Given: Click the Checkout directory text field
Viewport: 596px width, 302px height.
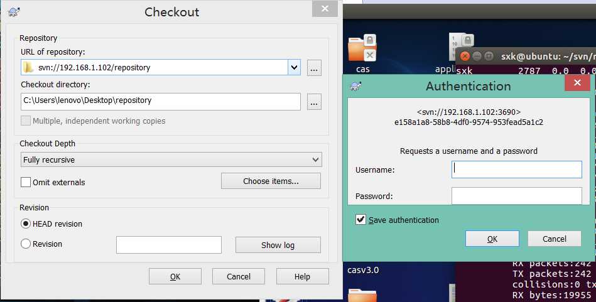Looking at the screenshot, I should [x=161, y=102].
